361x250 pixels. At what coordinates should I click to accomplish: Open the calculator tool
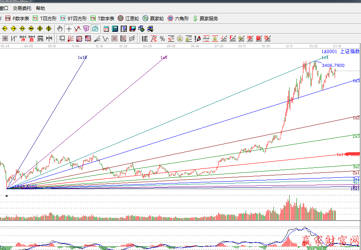pos(115,29)
